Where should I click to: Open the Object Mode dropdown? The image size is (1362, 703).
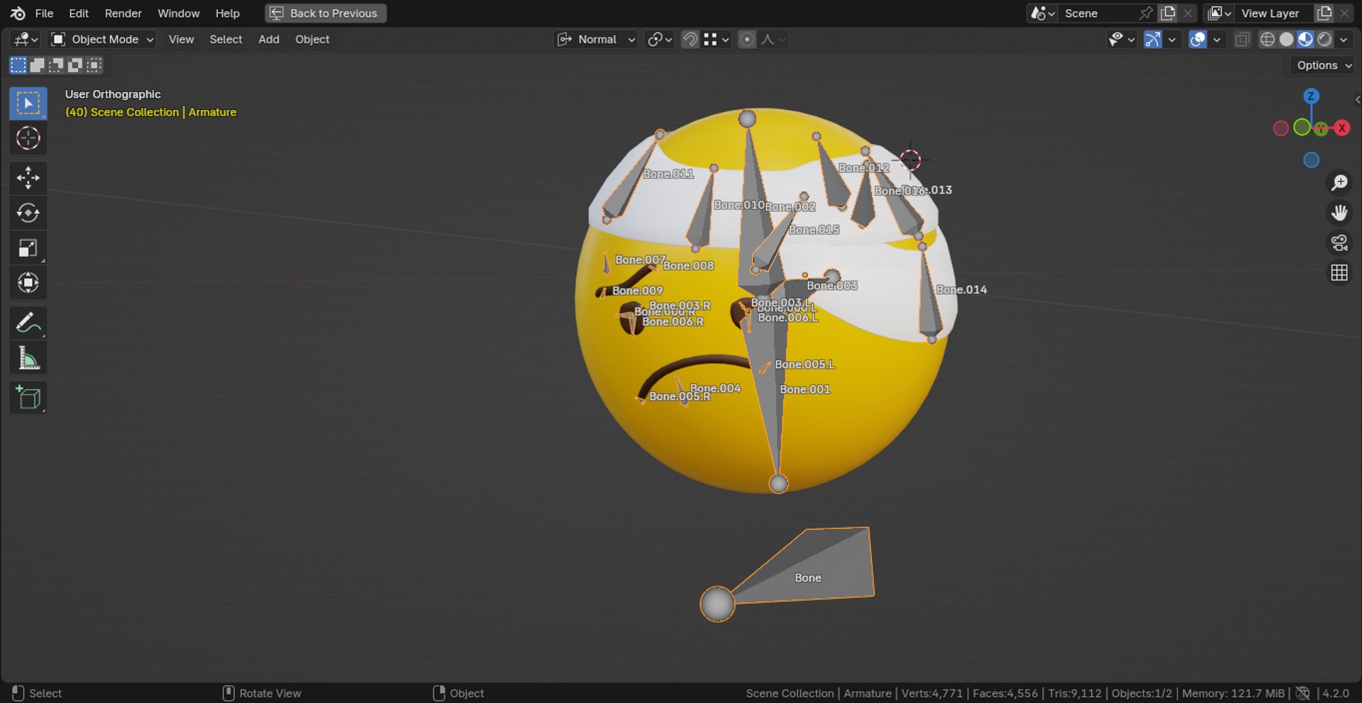103,40
